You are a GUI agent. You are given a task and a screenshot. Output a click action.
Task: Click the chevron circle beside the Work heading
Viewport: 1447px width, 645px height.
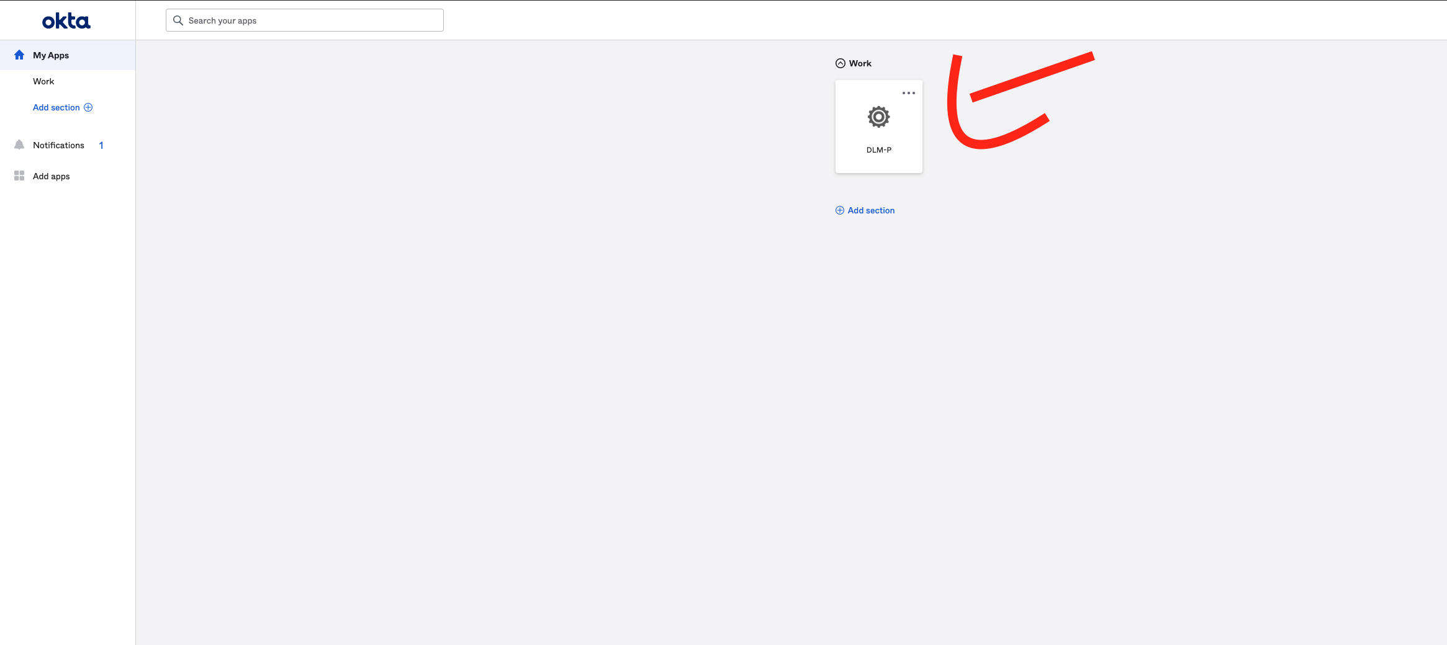click(x=840, y=63)
